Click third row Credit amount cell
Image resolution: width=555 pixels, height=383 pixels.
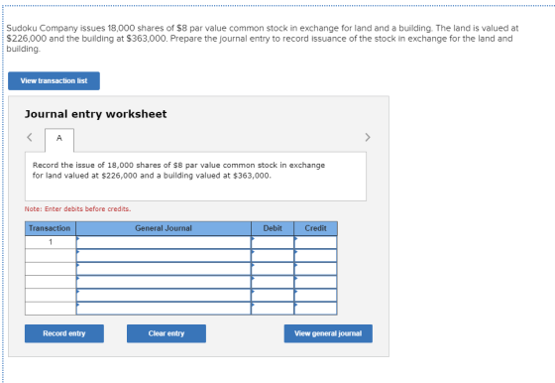[315, 269]
